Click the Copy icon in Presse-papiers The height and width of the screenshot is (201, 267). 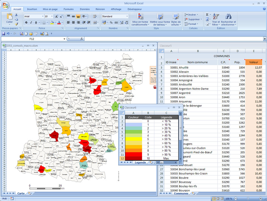click(16, 19)
